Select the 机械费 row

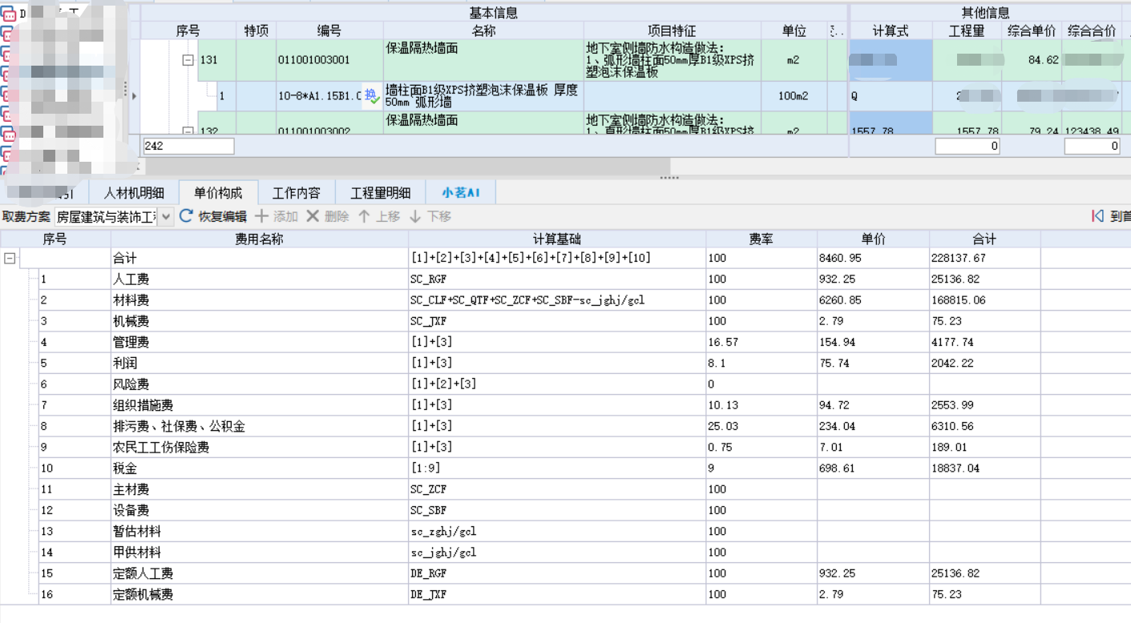click(565, 321)
